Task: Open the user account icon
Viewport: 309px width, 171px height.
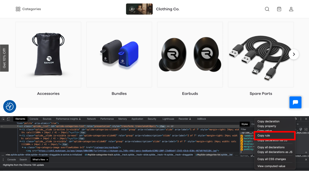Action: [x=291, y=9]
